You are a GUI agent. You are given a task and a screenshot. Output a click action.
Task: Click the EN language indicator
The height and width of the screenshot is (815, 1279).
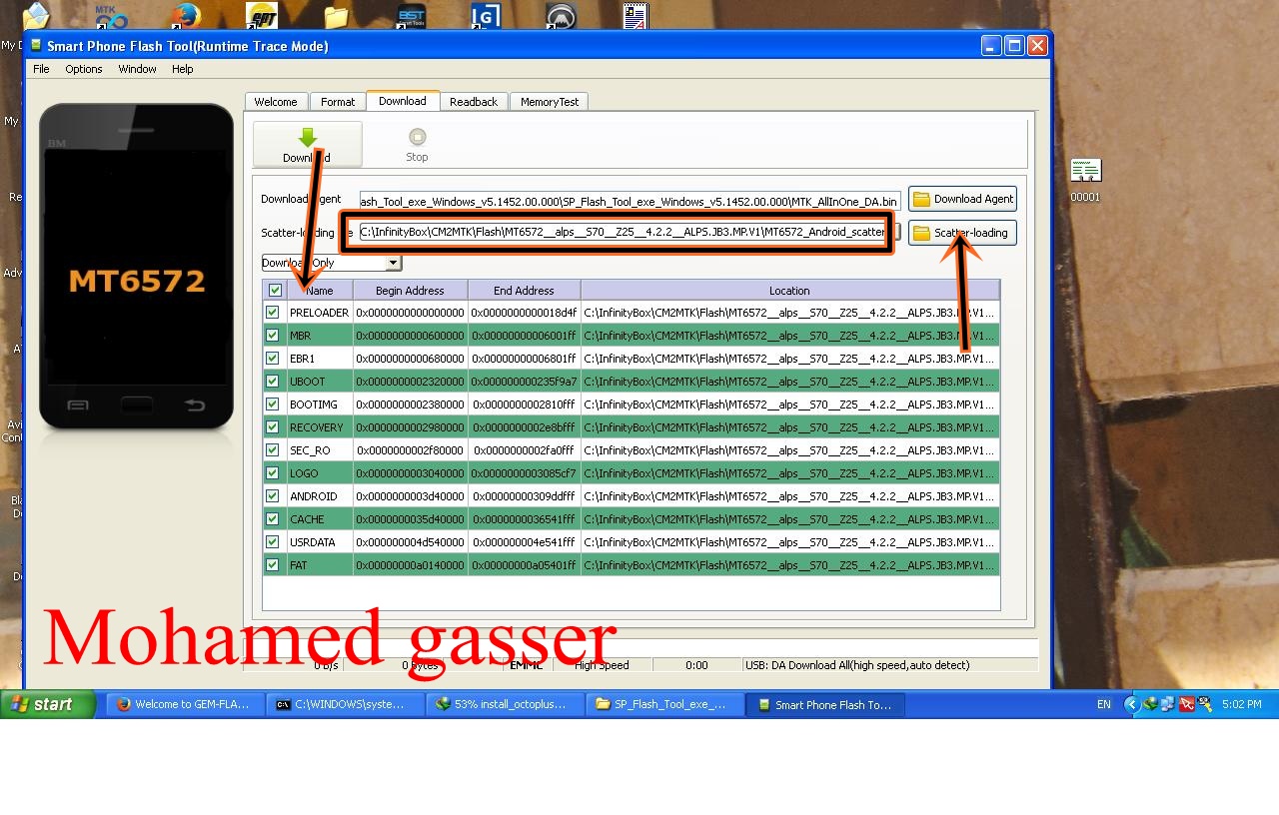[x=1103, y=704]
